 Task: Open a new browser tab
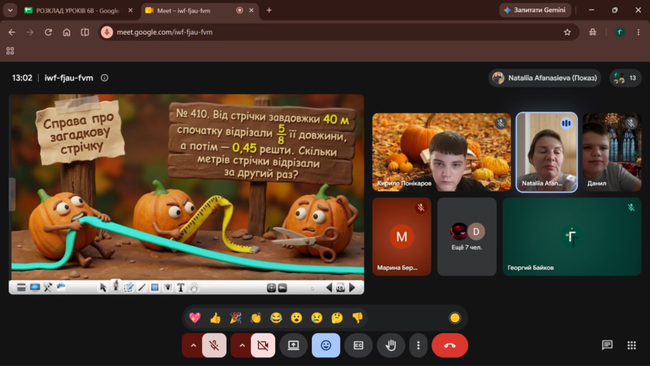click(x=269, y=10)
